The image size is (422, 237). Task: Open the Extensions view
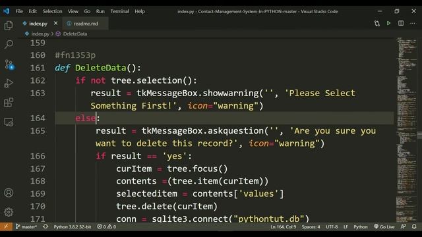(x=9, y=103)
